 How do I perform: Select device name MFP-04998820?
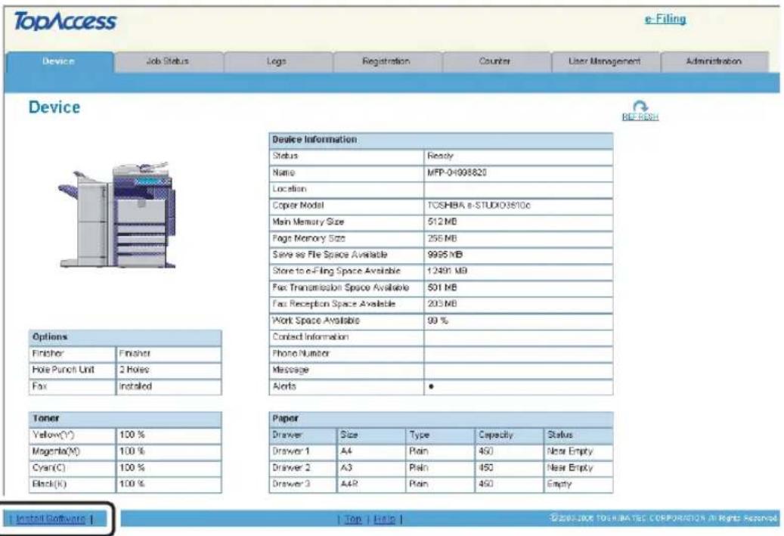coord(457,172)
